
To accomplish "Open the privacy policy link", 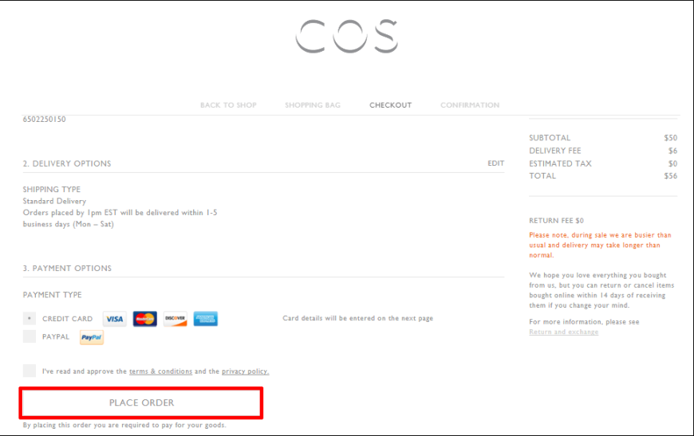I will click(245, 371).
